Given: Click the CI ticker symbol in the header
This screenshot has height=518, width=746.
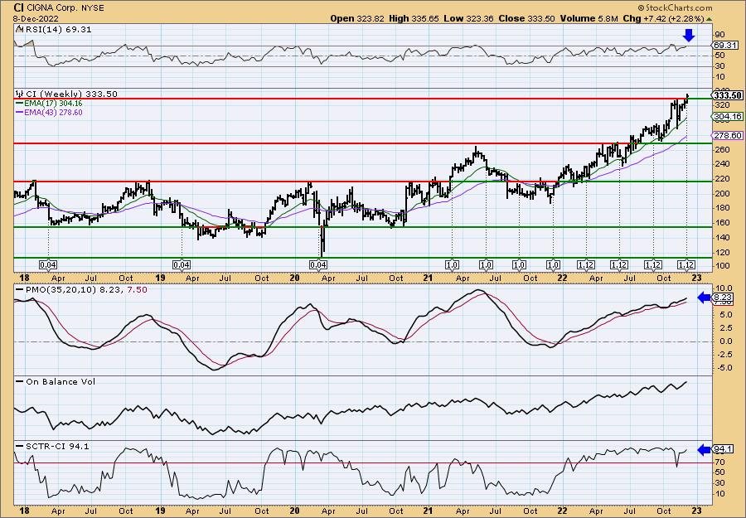Looking at the screenshot, I should coord(18,7).
